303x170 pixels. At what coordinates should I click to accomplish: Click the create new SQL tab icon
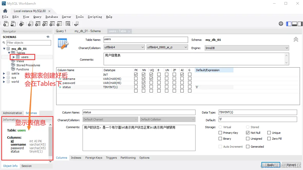(6, 24)
